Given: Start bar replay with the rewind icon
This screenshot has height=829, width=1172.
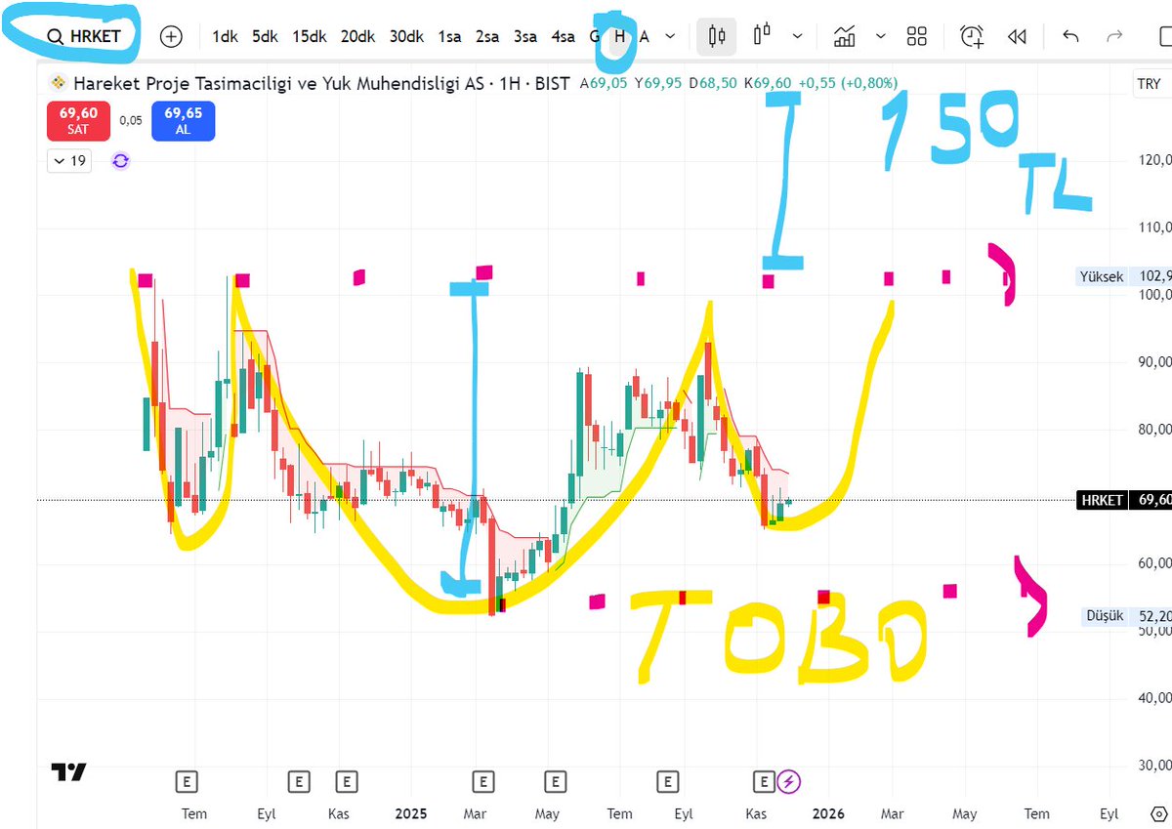Looking at the screenshot, I should tap(1017, 36).
